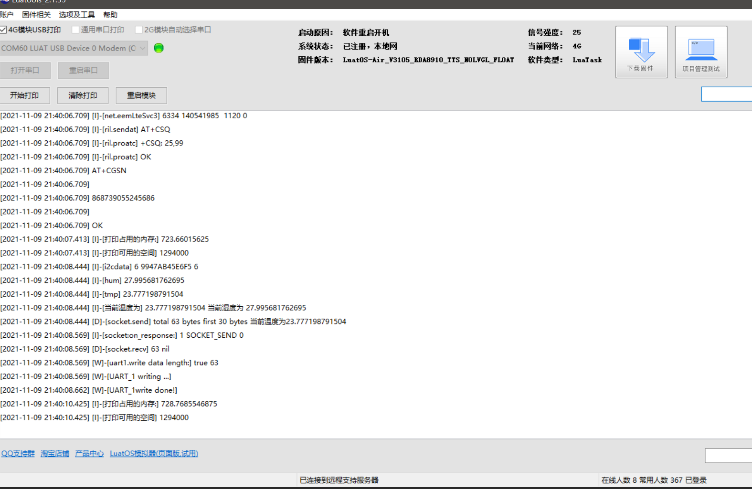Image resolution: width=752 pixels, height=489 pixels.
Task: Select the socket.send total 63 bytes log line
Action: [173, 322]
